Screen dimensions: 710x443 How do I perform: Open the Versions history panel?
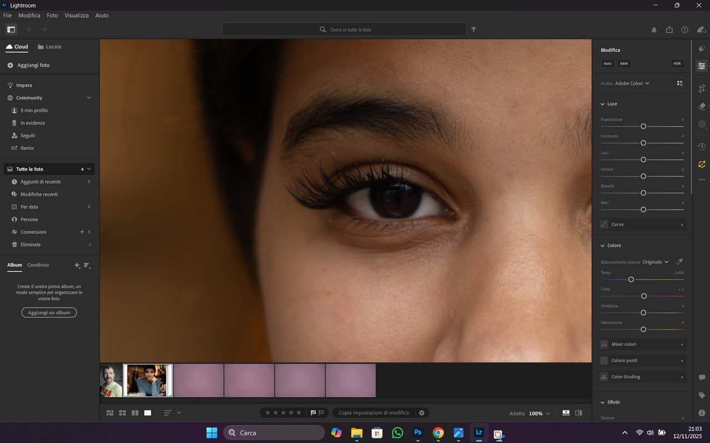coord(702,146)
